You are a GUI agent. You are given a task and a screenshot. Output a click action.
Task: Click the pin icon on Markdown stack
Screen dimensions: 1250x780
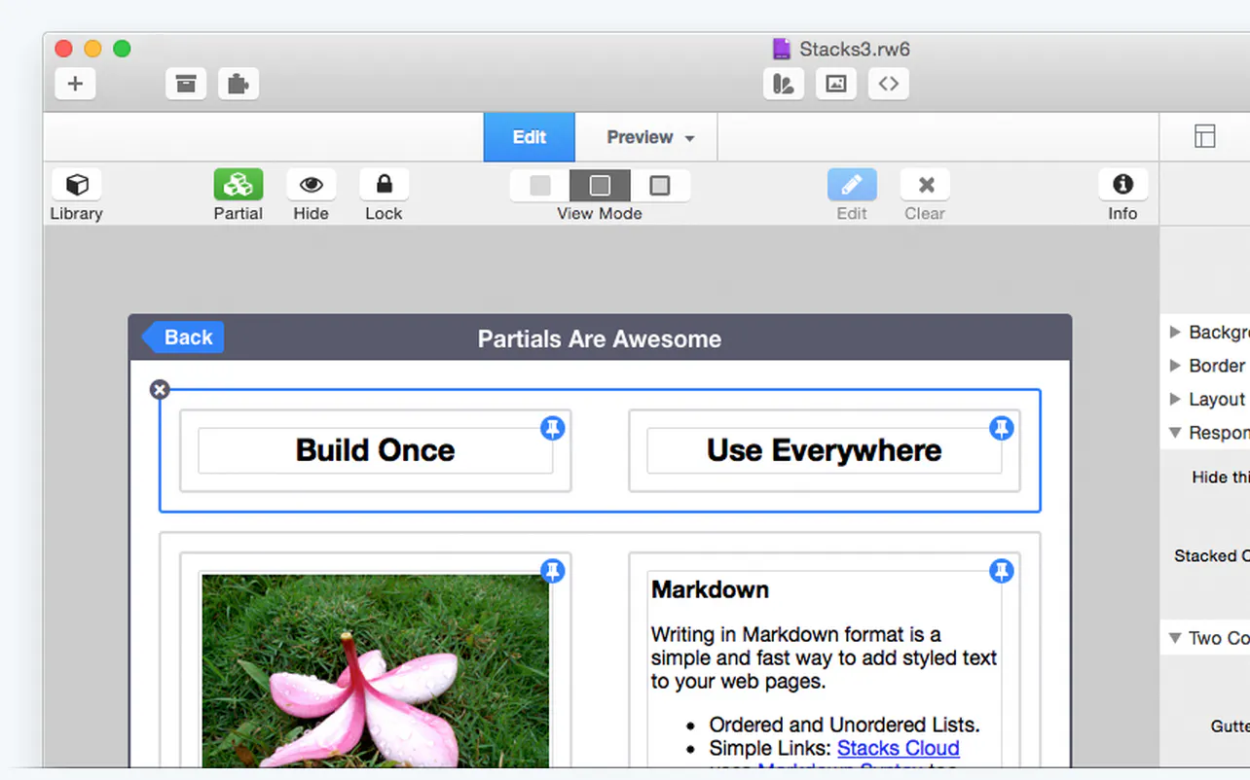1002,571
